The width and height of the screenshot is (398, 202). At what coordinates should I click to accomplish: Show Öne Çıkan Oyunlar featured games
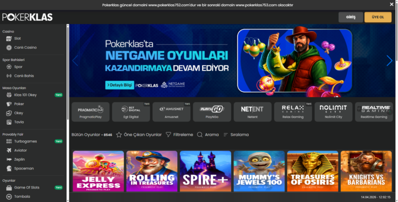(143, 135)
